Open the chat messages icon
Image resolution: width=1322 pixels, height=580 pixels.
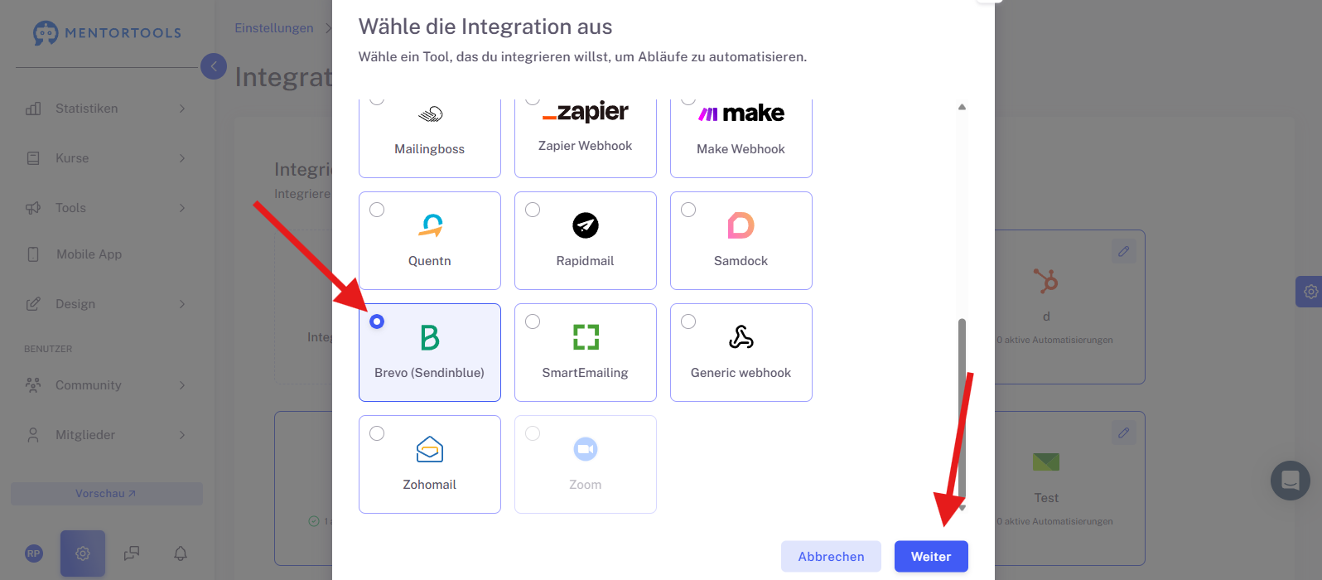[x=132, y=553]
